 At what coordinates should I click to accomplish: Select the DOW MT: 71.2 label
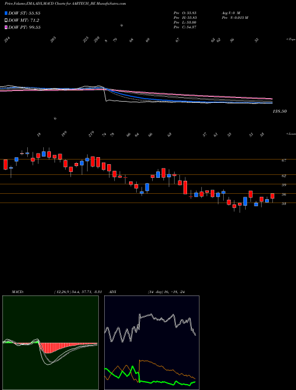[x=24, y=21]
